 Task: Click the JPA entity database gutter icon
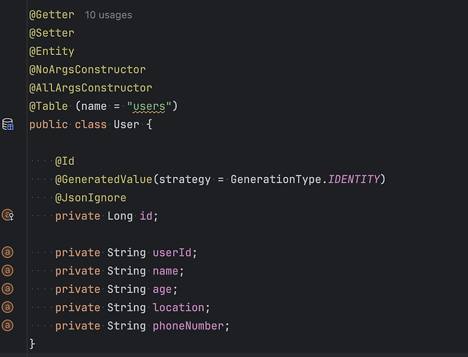[8, 124]
